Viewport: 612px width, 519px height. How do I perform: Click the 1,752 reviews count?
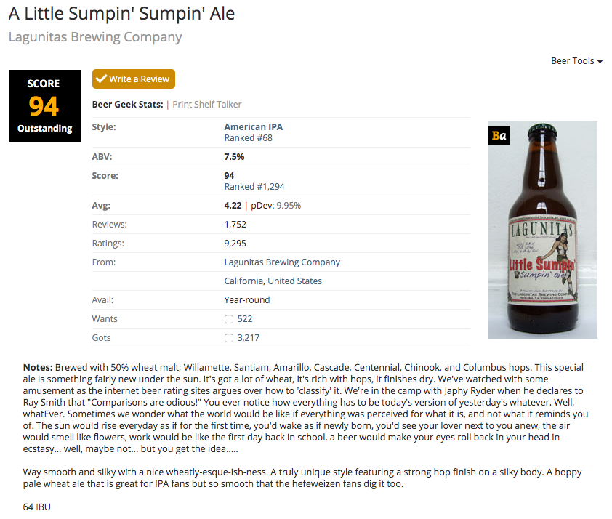click(x=235, y=225)
